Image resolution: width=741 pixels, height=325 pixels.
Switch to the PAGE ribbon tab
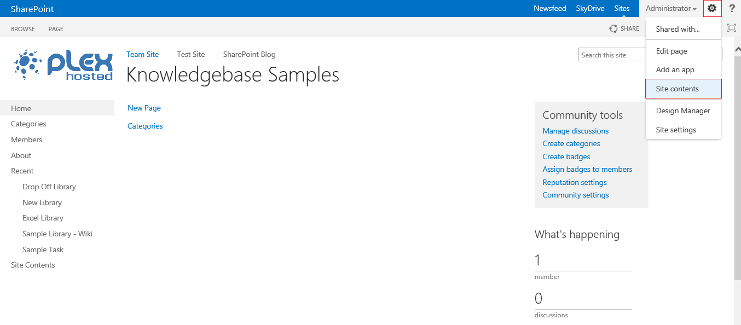(56, 29)
